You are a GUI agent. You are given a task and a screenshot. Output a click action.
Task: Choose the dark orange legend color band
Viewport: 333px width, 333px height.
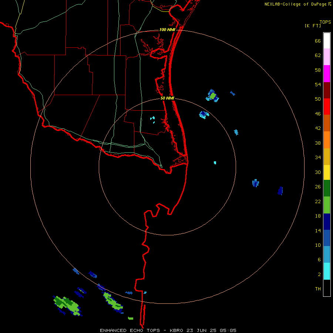[x=327, y=123]
